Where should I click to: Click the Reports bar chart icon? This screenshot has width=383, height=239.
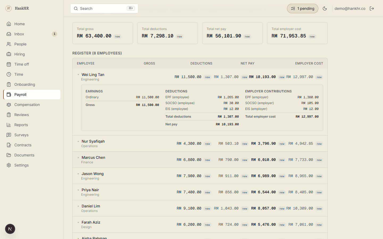click(9, 125)
